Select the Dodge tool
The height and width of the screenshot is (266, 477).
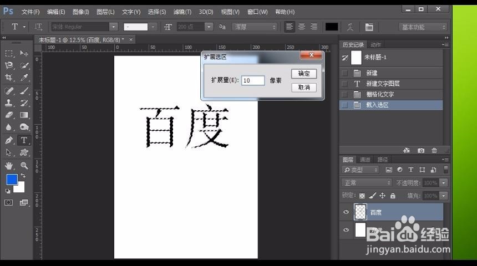[24, 127]
